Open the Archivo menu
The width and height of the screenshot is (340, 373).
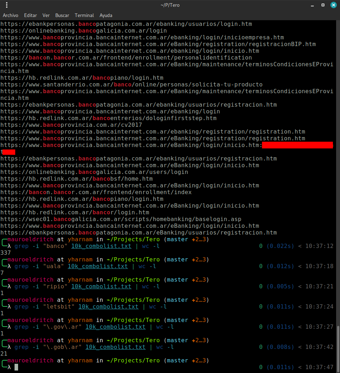(11, 15)
